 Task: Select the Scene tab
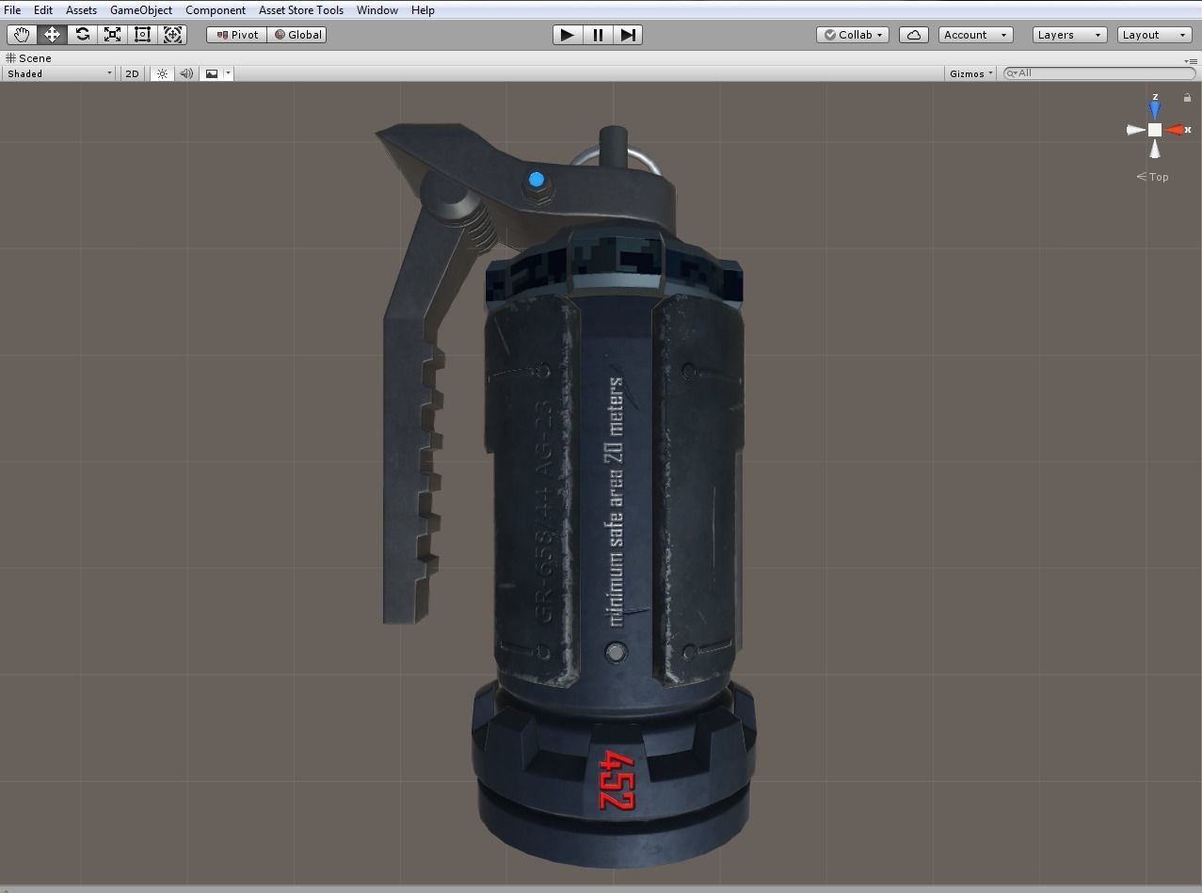click(29, 58)
